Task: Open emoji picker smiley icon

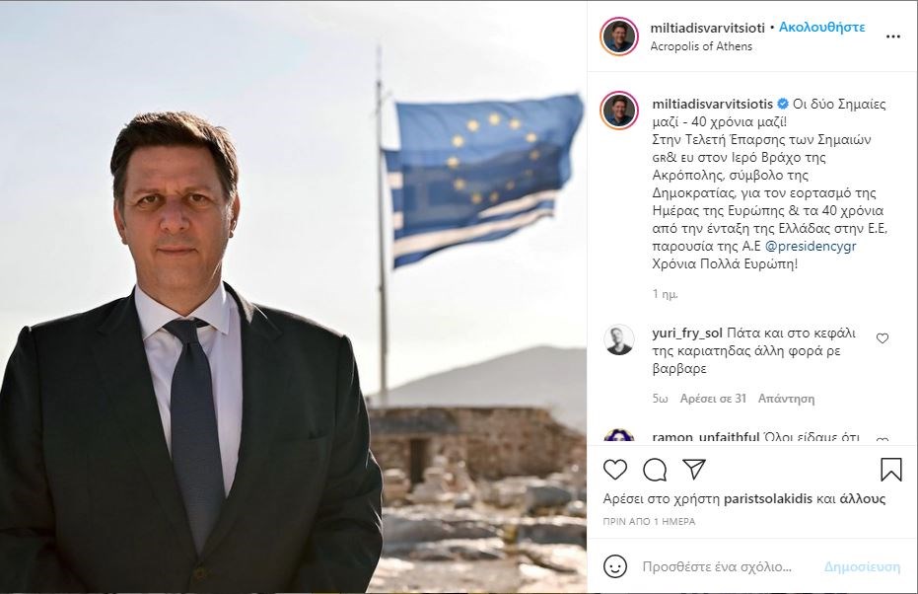Action: point(614,566)
